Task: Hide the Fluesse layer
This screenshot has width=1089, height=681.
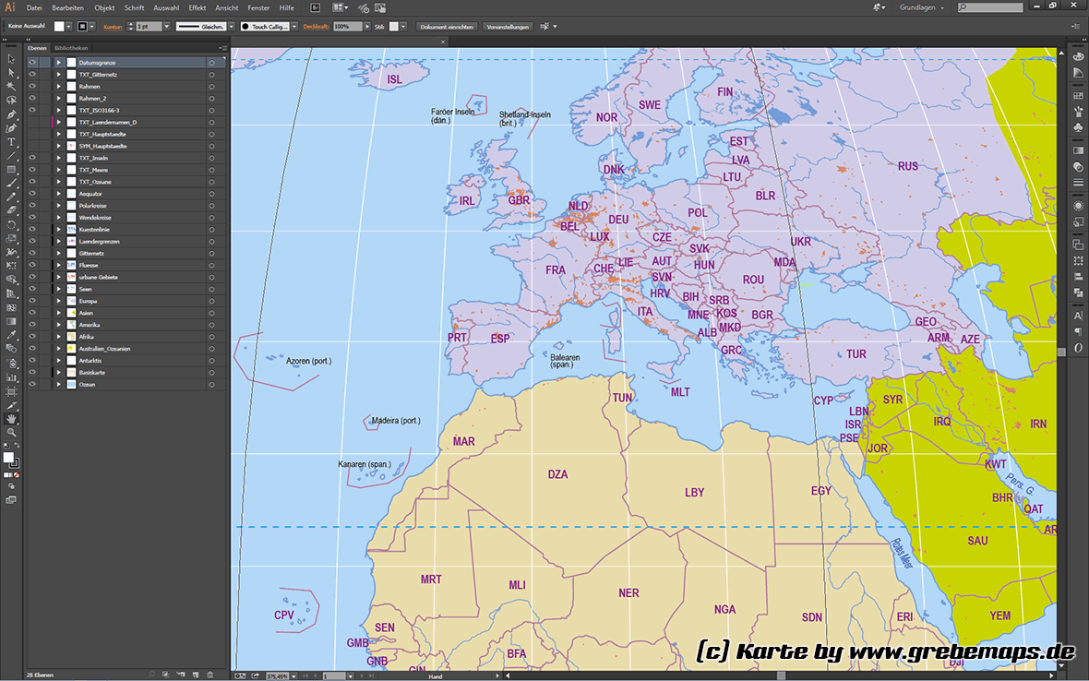Action: (32, 265)
